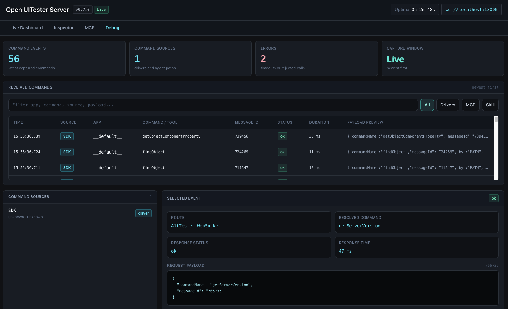Click the command filter input field
Viewport: 508px width, 309px height.
coord(213,105)
